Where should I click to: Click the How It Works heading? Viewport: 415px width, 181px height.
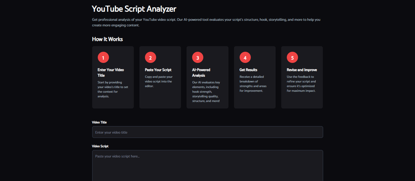pos(107,39)
